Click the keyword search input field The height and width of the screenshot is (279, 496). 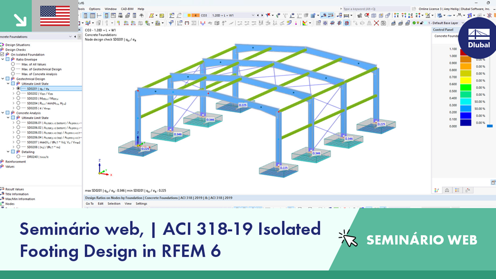tap(376, 9)
